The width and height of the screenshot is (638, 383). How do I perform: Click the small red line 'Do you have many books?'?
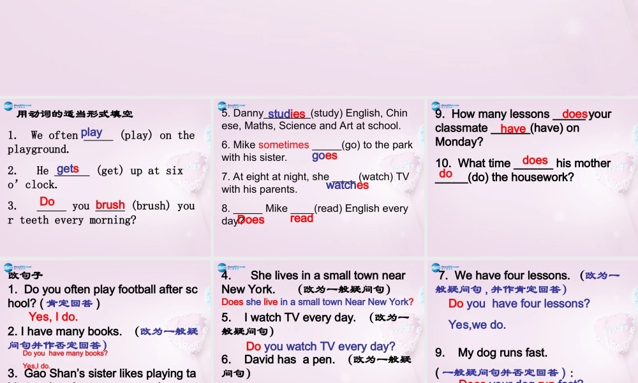65,353
